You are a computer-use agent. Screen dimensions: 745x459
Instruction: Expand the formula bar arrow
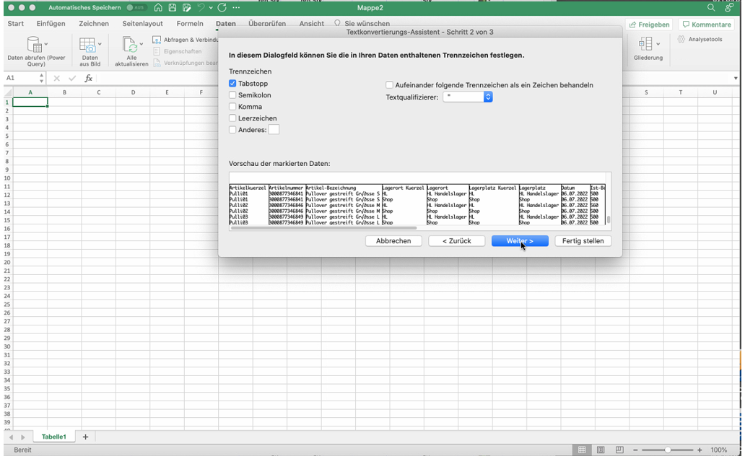[736, 78]
